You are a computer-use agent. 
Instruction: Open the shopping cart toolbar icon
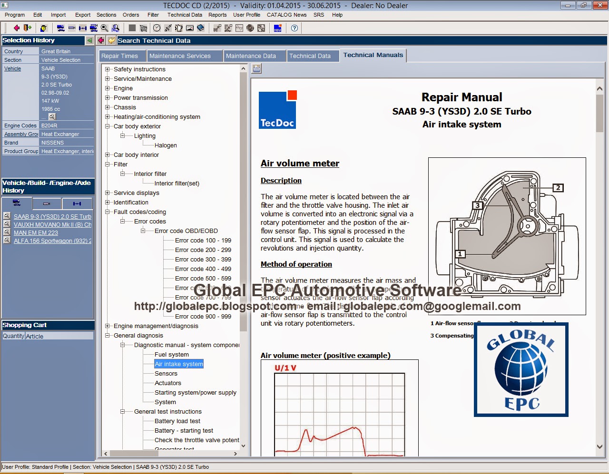coord(143,28)
